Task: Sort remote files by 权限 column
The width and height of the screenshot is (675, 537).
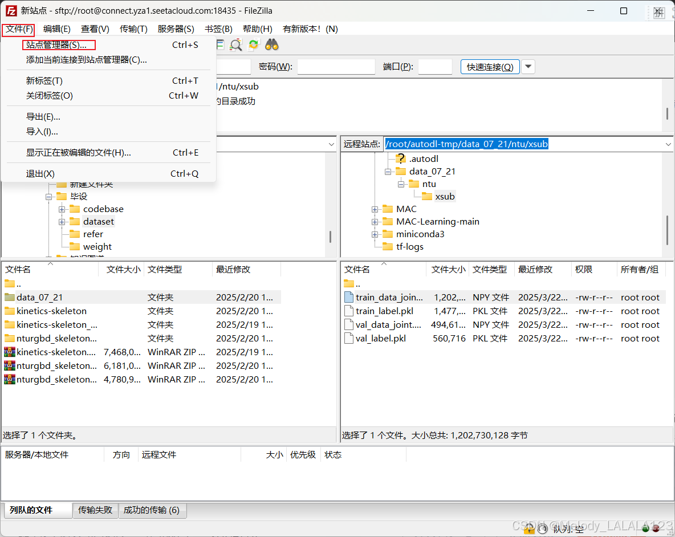Action: [x=593, y=270]
